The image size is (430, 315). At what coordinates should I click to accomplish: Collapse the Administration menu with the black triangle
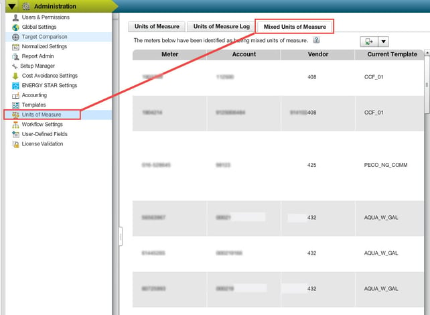pyautogui.click(x=11, y=6)
